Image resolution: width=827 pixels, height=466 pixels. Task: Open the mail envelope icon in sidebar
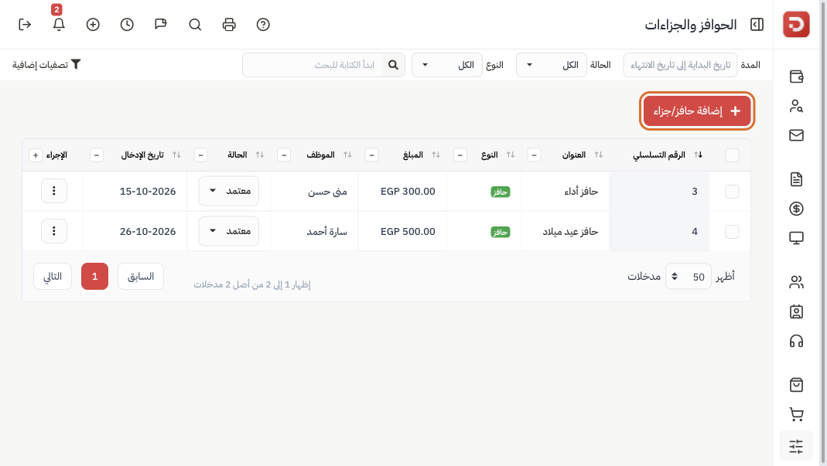click(x=796, y=135)
